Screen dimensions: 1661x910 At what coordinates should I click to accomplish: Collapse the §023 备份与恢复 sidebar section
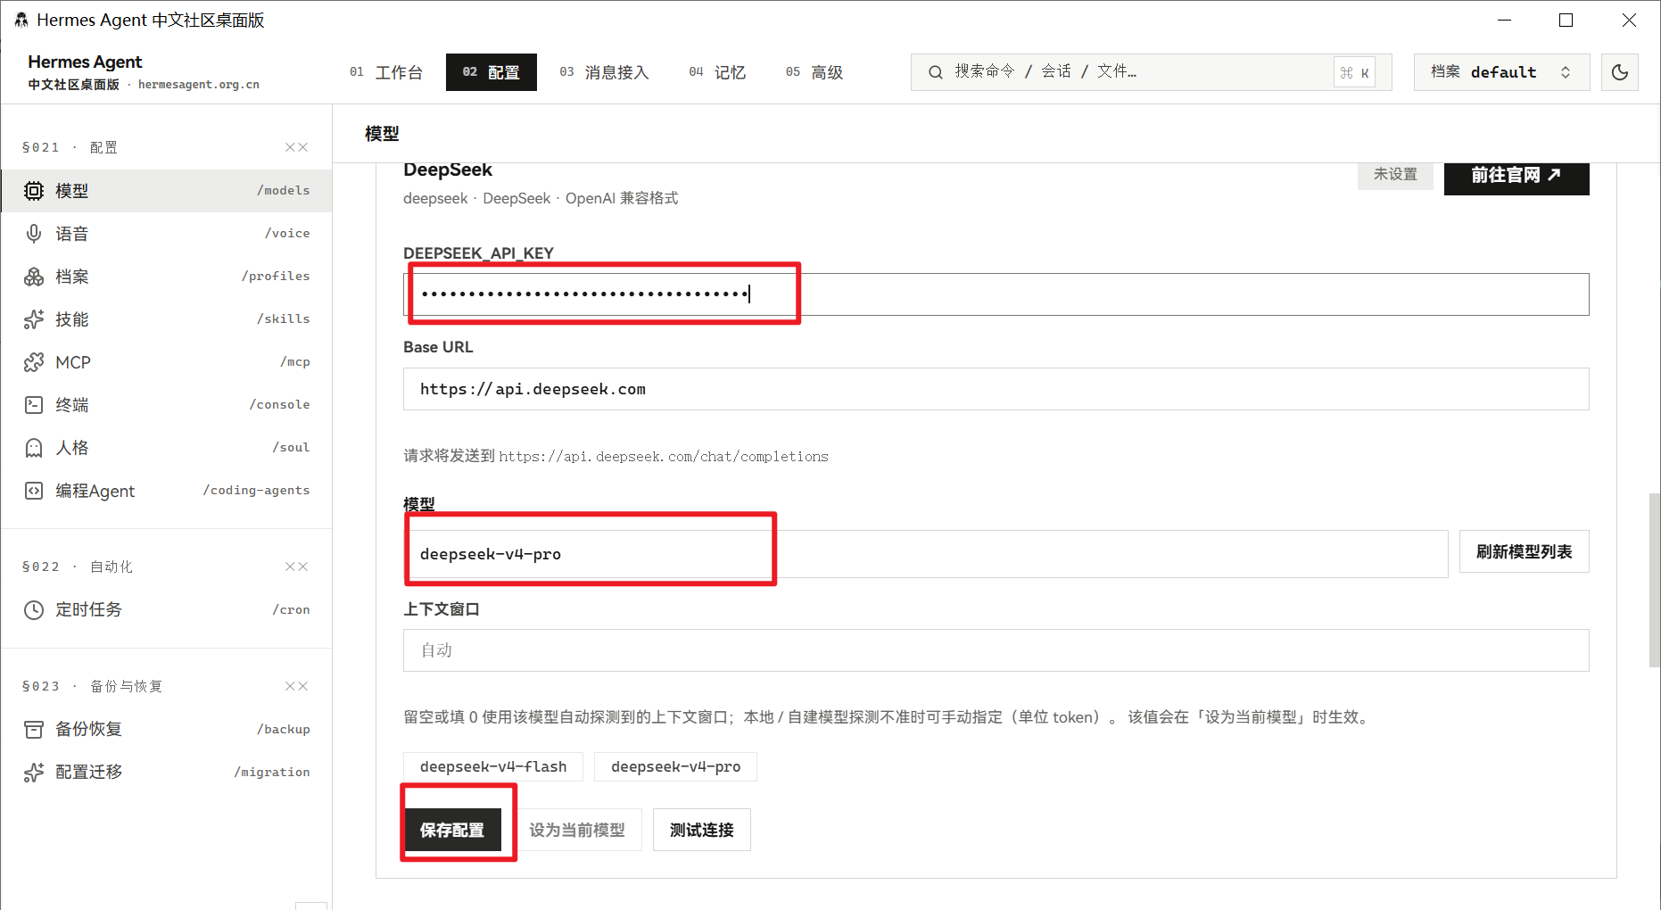297,686
